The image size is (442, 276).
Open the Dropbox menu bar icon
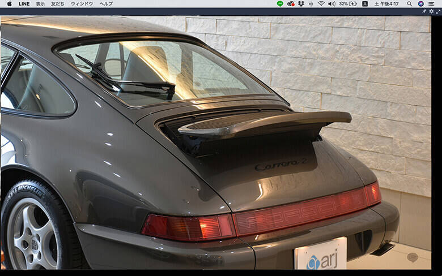pyautogui.click(x=301, y=3)
